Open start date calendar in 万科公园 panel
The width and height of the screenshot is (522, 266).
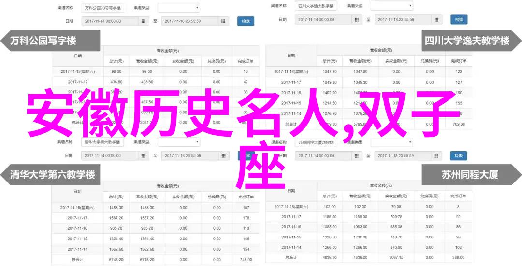coord(144,21)
